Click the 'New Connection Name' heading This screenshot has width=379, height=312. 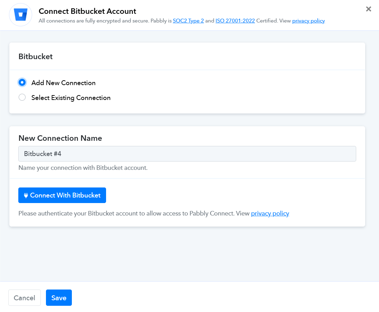[x=60, y=138]
